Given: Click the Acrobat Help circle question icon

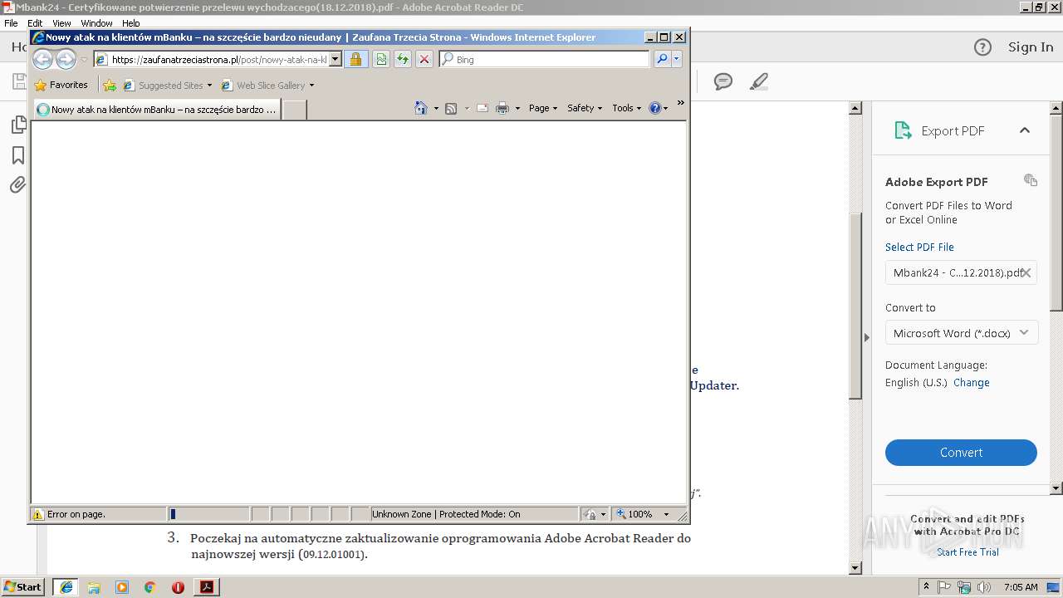Looking at the screenshot, I should 982,47.
